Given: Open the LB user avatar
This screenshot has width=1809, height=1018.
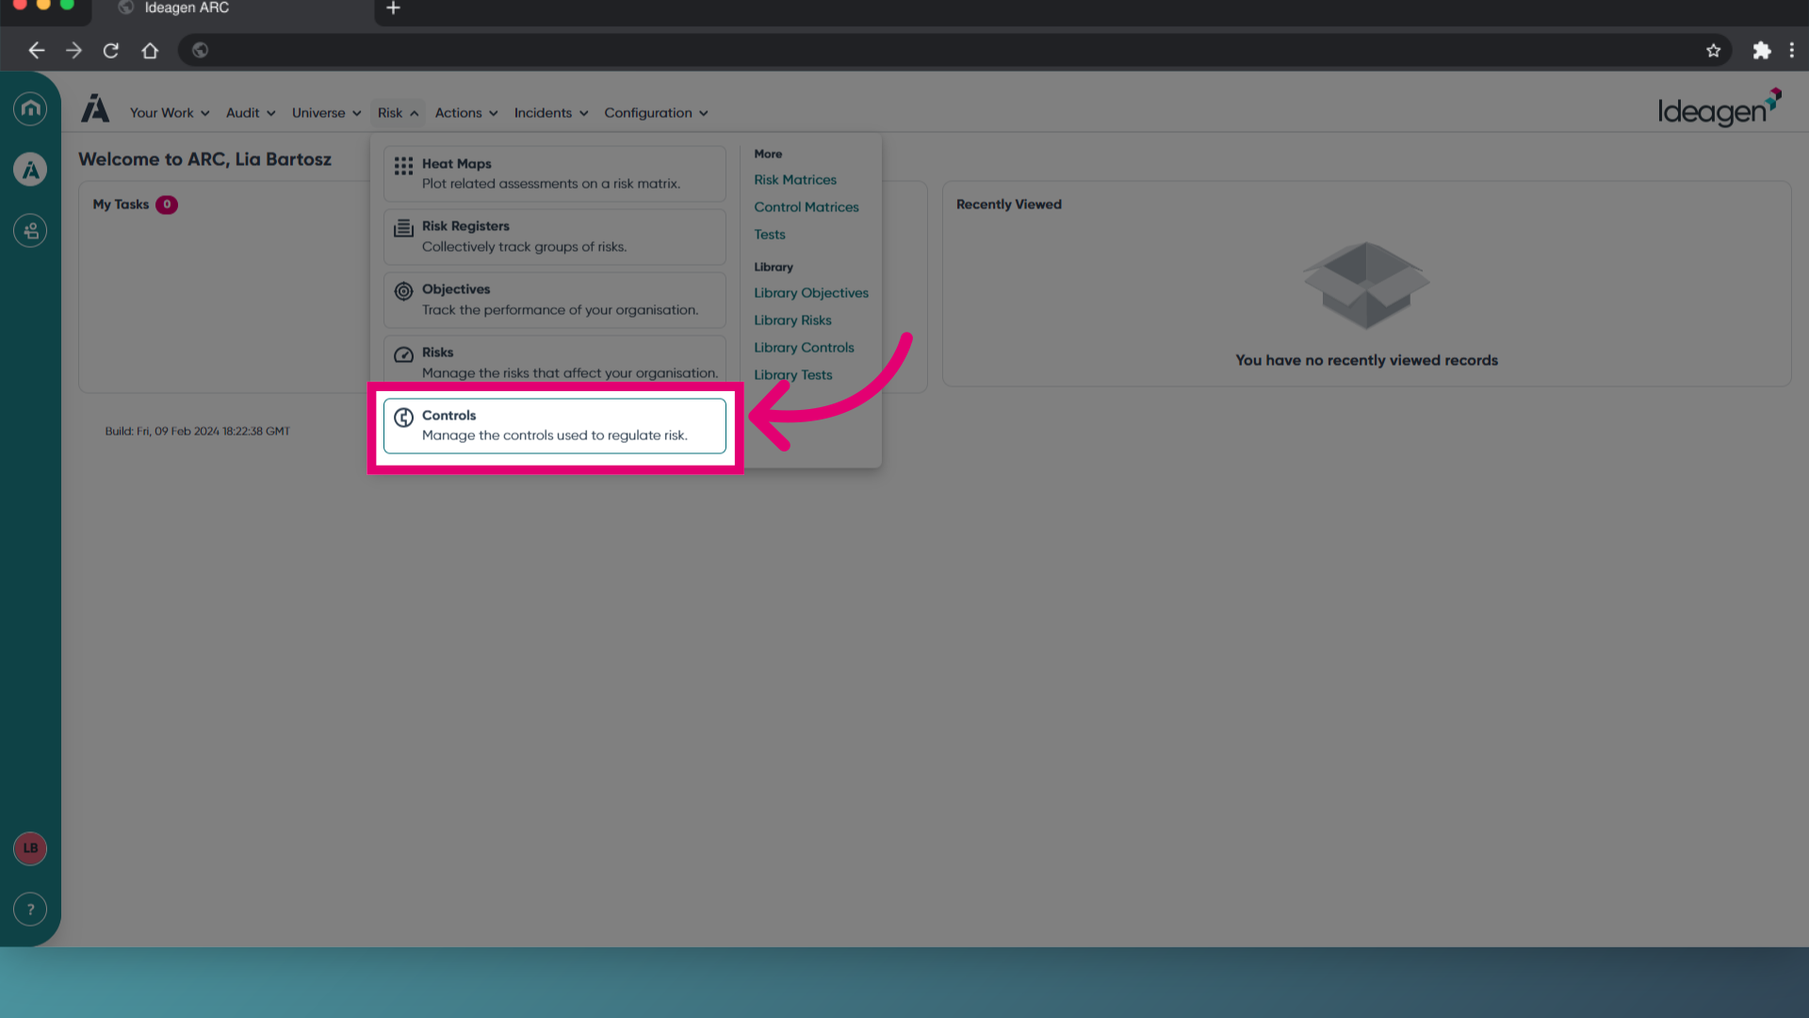Looking at the screenshot, I should 30,848.
